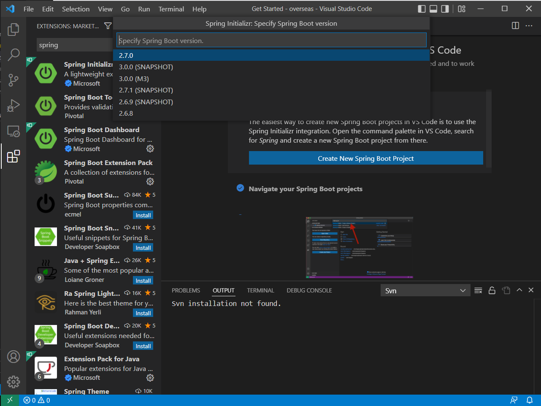Open the Run and Debug view
This screenshot has height=406, width=541.
click(14, 105)
